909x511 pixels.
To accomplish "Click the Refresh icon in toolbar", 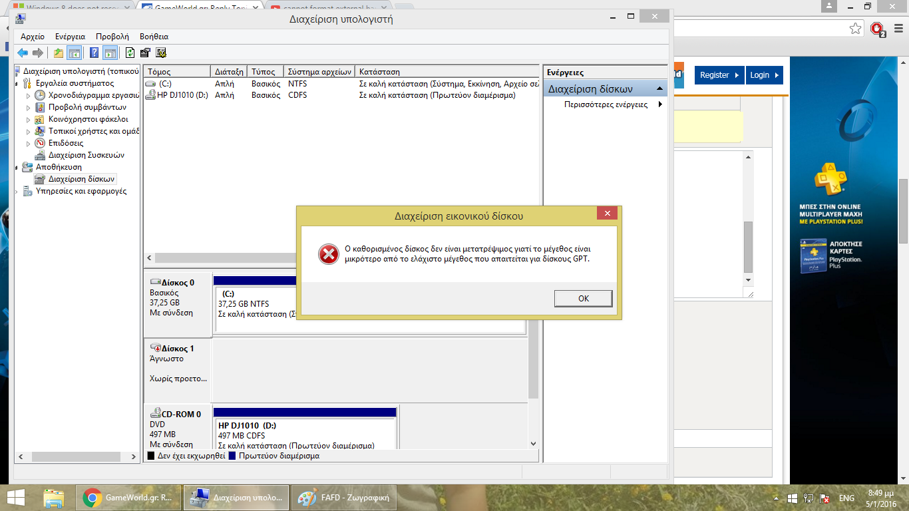I will point(130,53).
